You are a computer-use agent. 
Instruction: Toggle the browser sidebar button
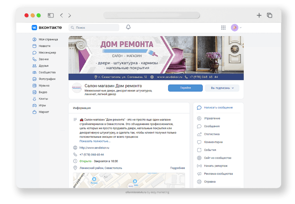pos(51,15)
